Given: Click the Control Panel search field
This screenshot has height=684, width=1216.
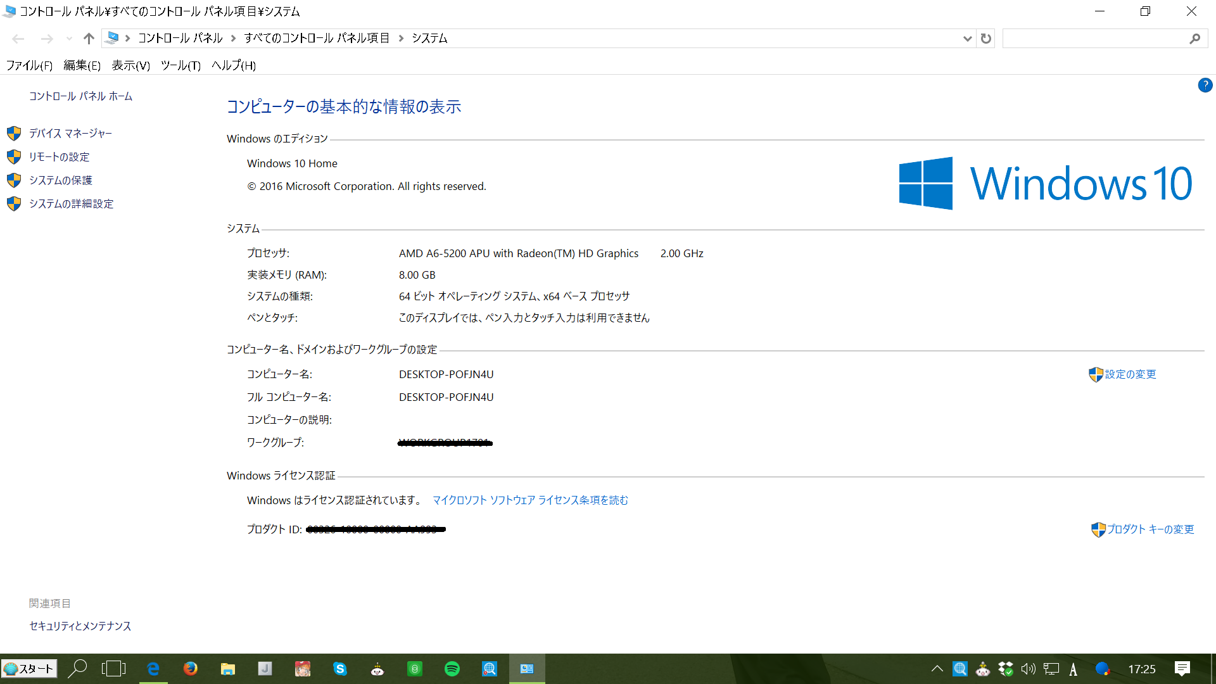Looking at the screenshot, I should (x=1096, y=39).
